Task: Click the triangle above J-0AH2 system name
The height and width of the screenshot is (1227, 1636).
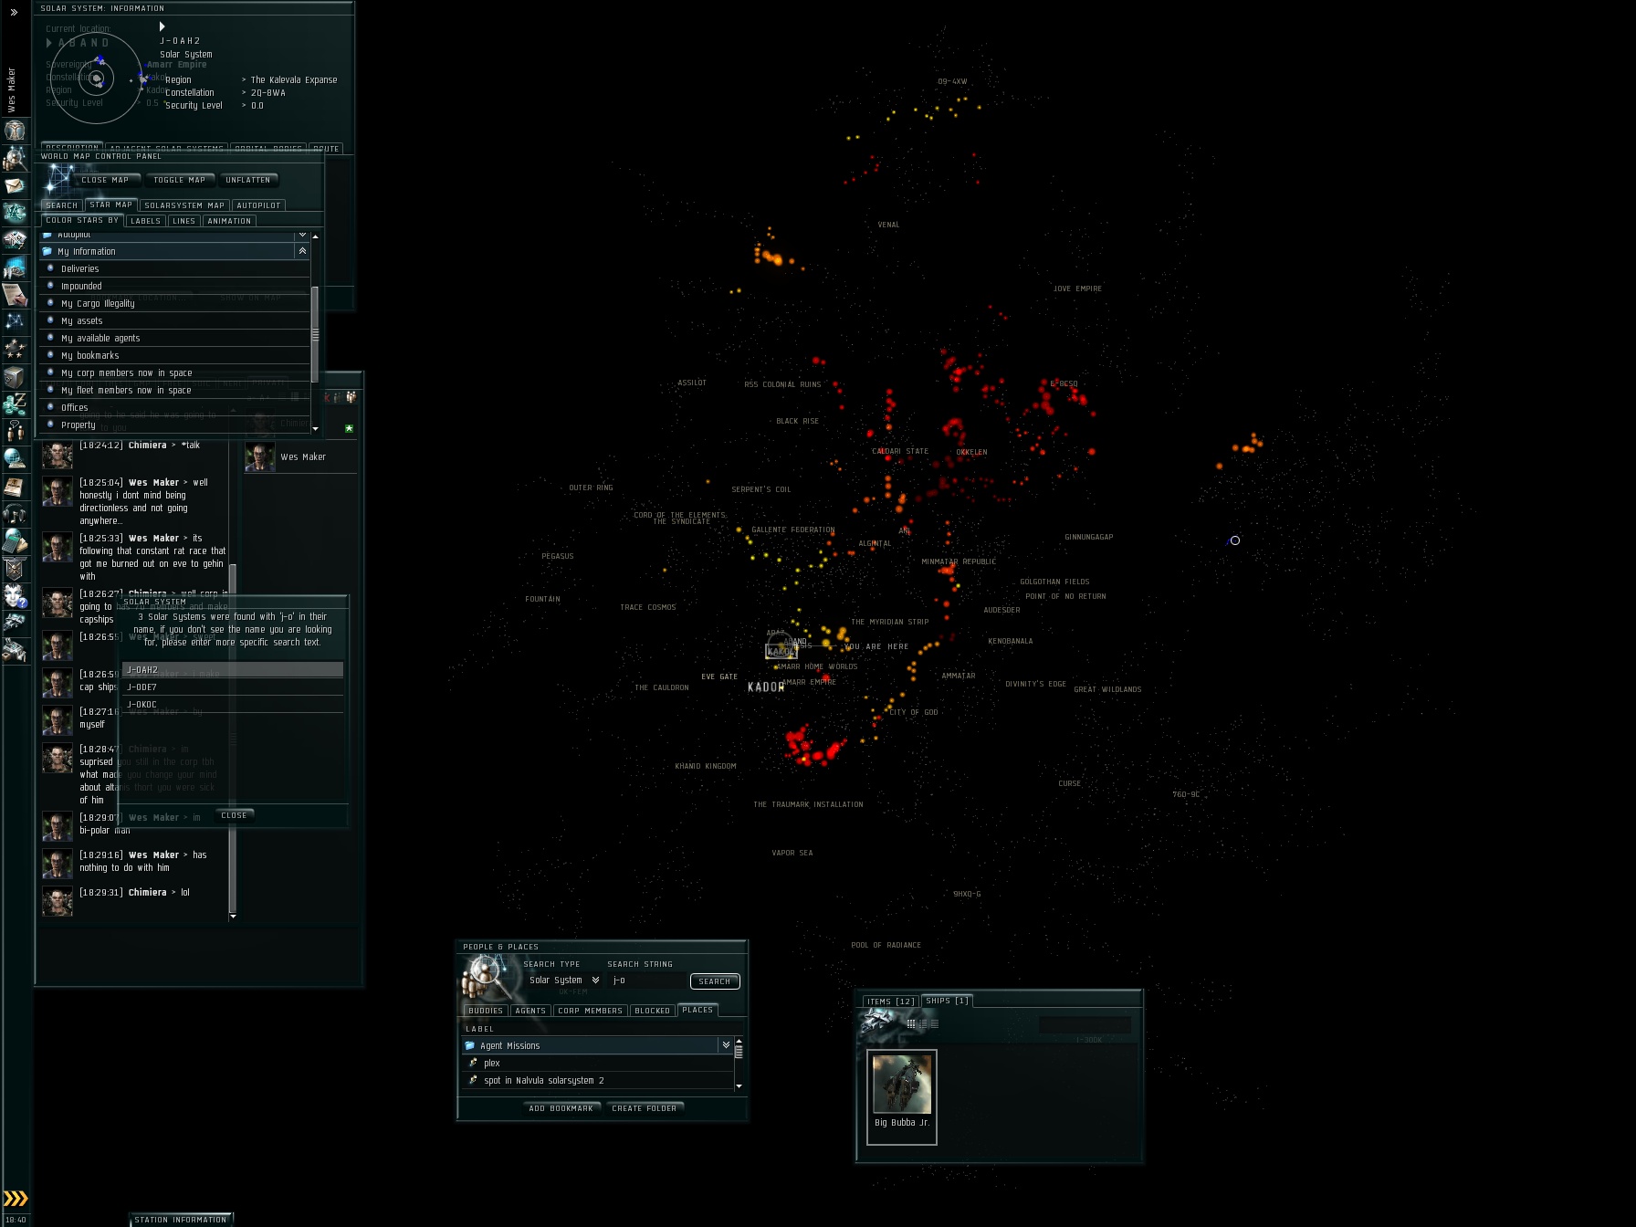Action: (x=163, y=26)
